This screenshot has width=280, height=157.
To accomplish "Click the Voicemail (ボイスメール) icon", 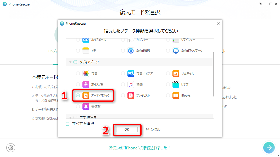I will click(86, 40).
